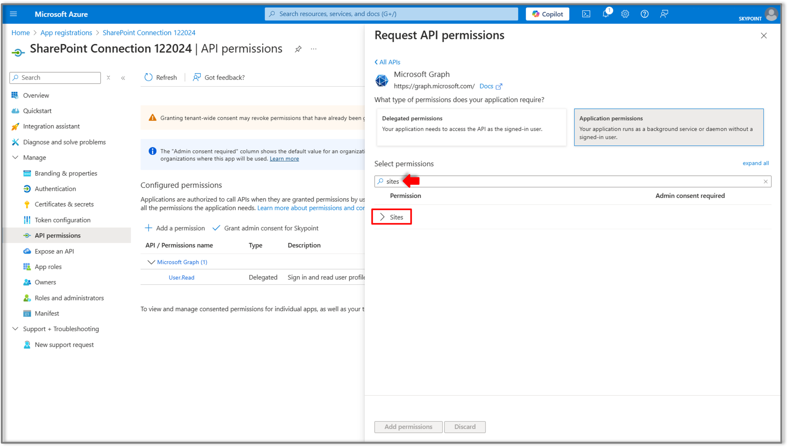Open the Cloud Shell icon
The height and width of the screenshot is (447, 788).
tap(586, 14)
